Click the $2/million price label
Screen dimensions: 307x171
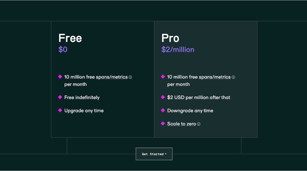coord(178,49)
